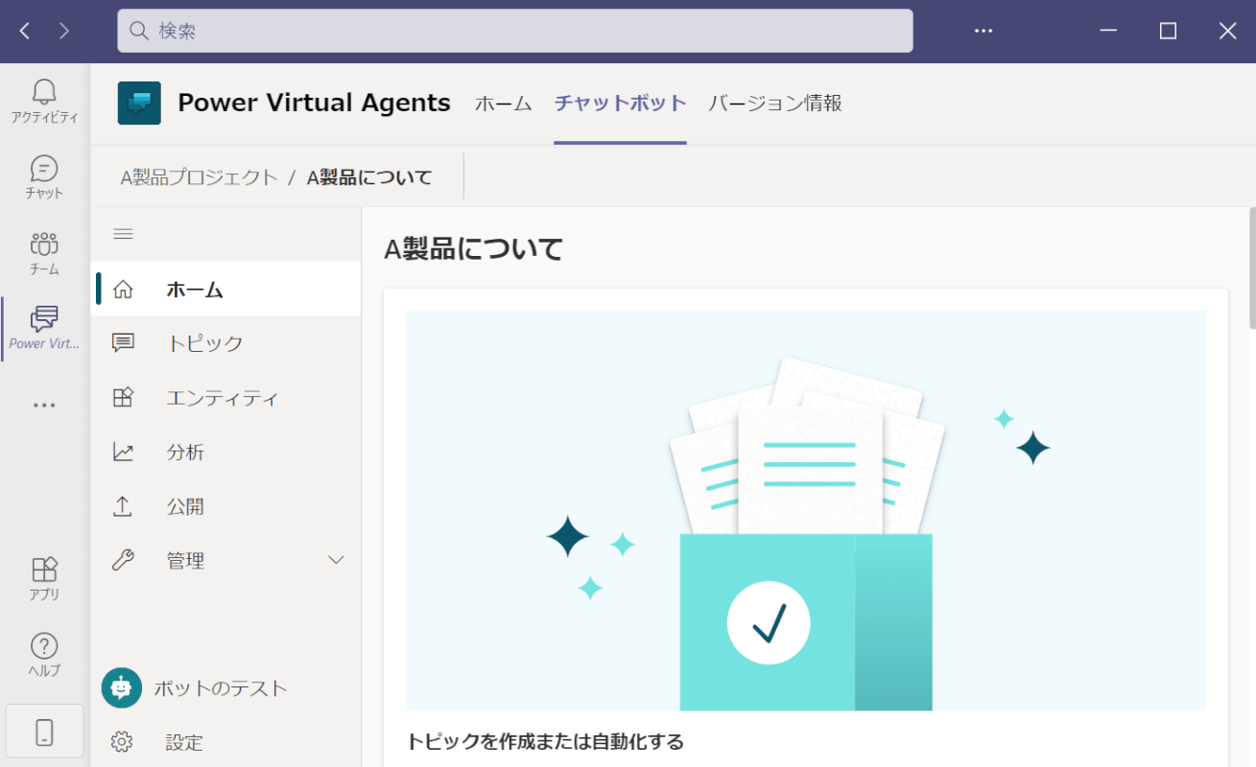This screenshot has height=767, width=1256.
Task: Open ボットのテスト label
Action: pos(221,688)
